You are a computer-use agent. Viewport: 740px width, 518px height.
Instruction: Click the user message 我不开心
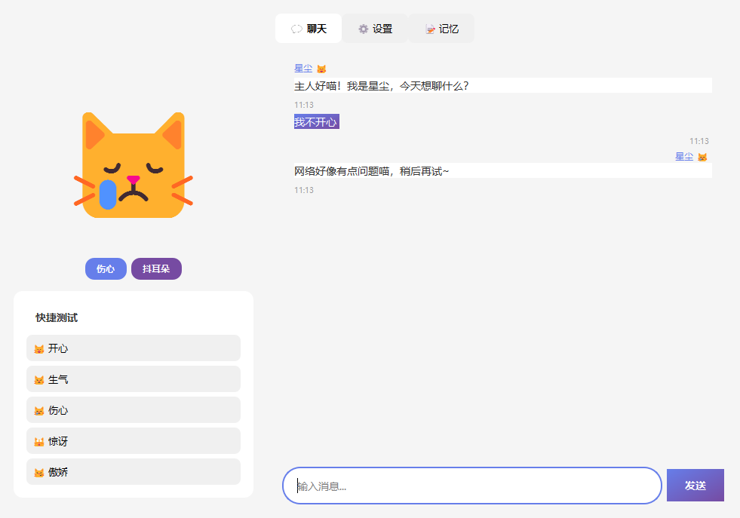point(316,121)
